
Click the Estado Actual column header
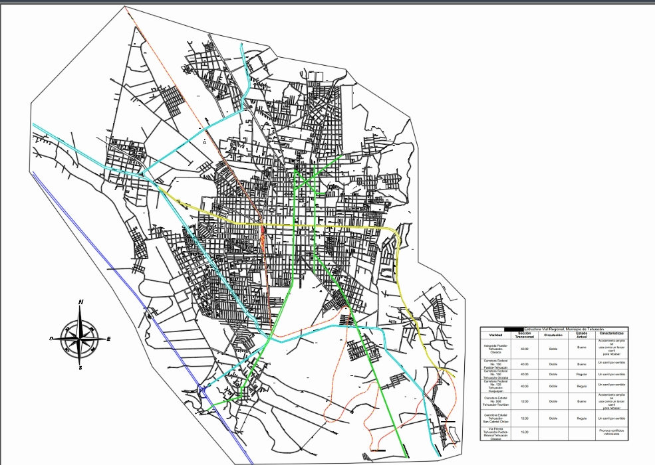581,335
